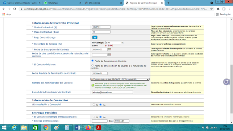
Task: Open calendar icon for Fecha de Suscripción
Action: (x=109, y=49)
